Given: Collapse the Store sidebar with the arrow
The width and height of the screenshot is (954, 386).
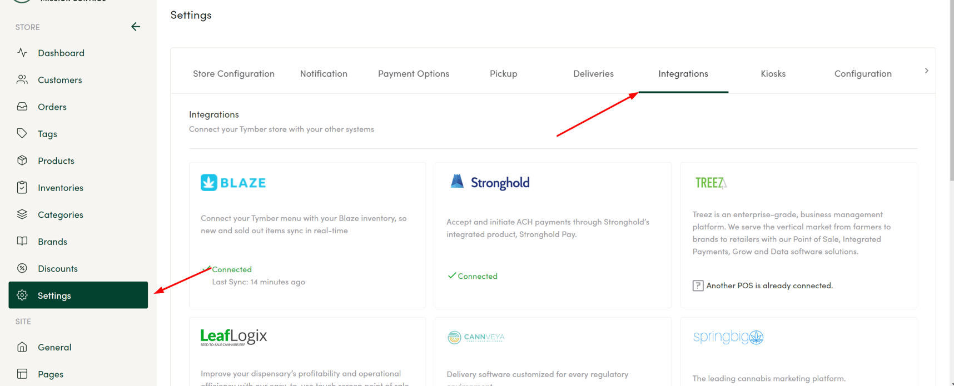Looking at the screenshot, I should click(136, 26).
